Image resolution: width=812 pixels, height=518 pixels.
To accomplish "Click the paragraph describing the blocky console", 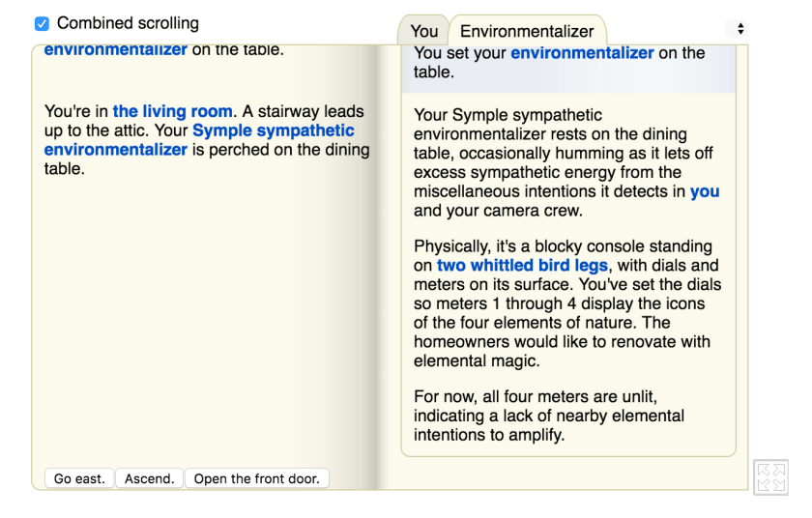I will 565,303.
